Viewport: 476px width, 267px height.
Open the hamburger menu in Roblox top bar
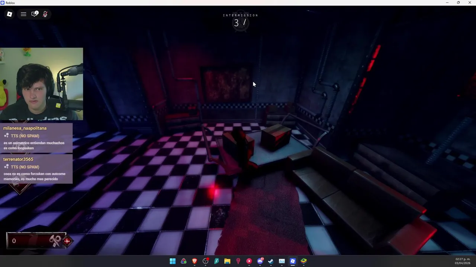[23, 14]
